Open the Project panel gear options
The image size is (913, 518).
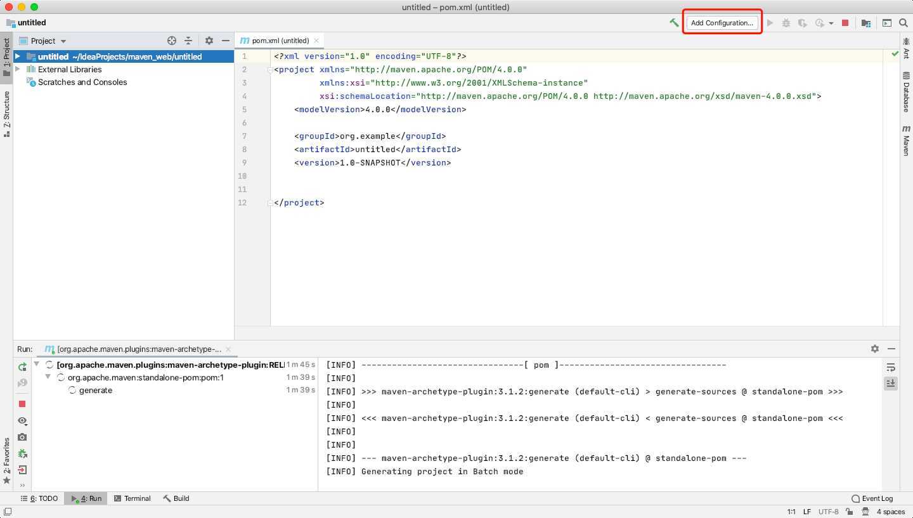tap(209, 41)
